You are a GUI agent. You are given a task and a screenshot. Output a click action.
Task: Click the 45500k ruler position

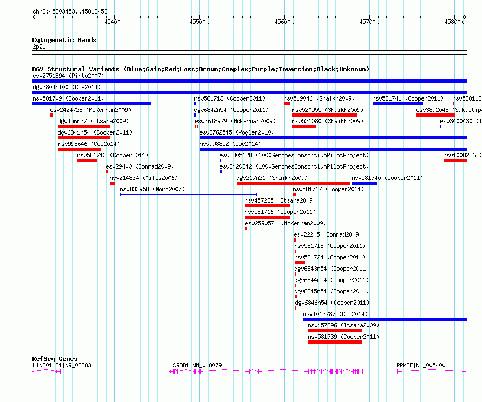pyautogui.click(x=199, y=22)
